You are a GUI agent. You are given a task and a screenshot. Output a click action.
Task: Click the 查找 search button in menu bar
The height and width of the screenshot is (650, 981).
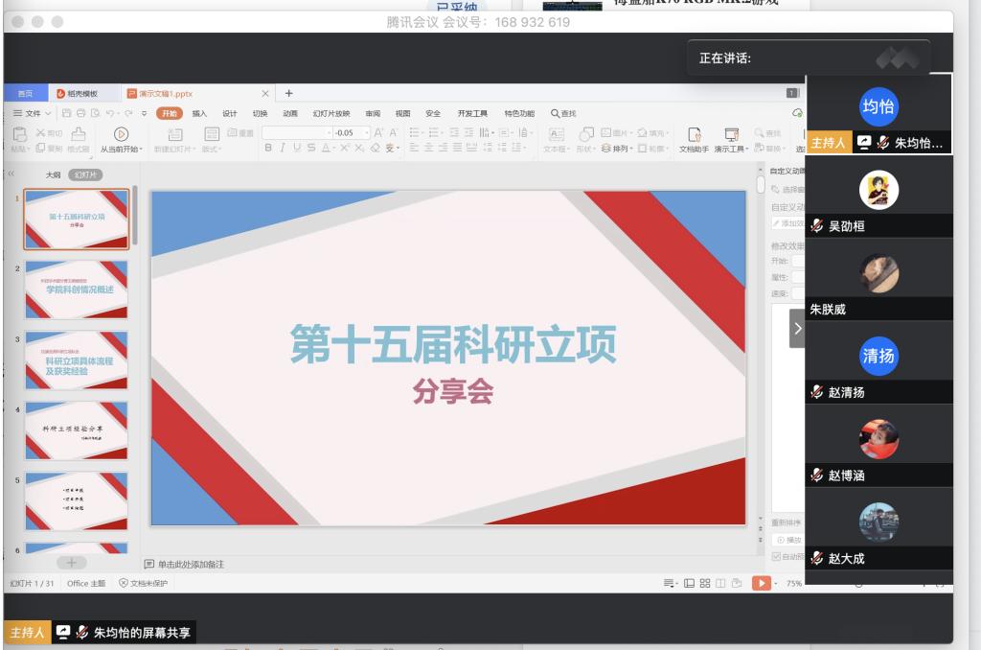point(563,113)
